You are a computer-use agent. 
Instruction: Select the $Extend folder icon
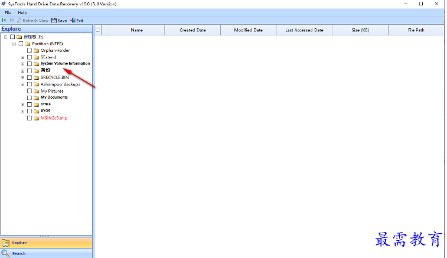pyautogui.click(x=36, y=57)
